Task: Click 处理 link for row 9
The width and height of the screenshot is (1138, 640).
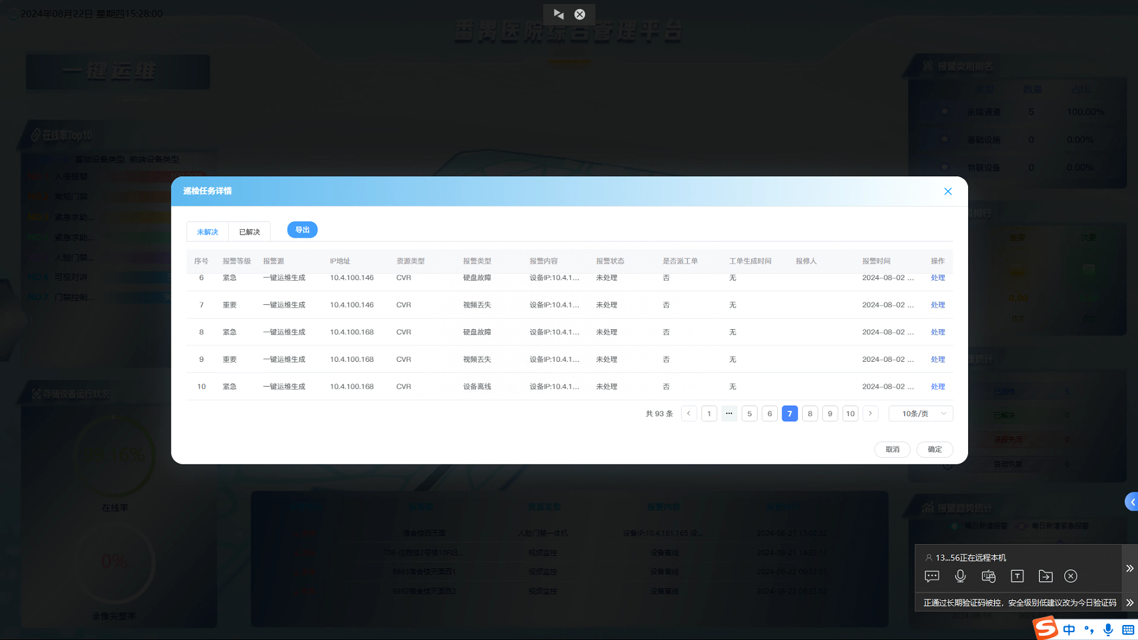Action: (937, 360)
